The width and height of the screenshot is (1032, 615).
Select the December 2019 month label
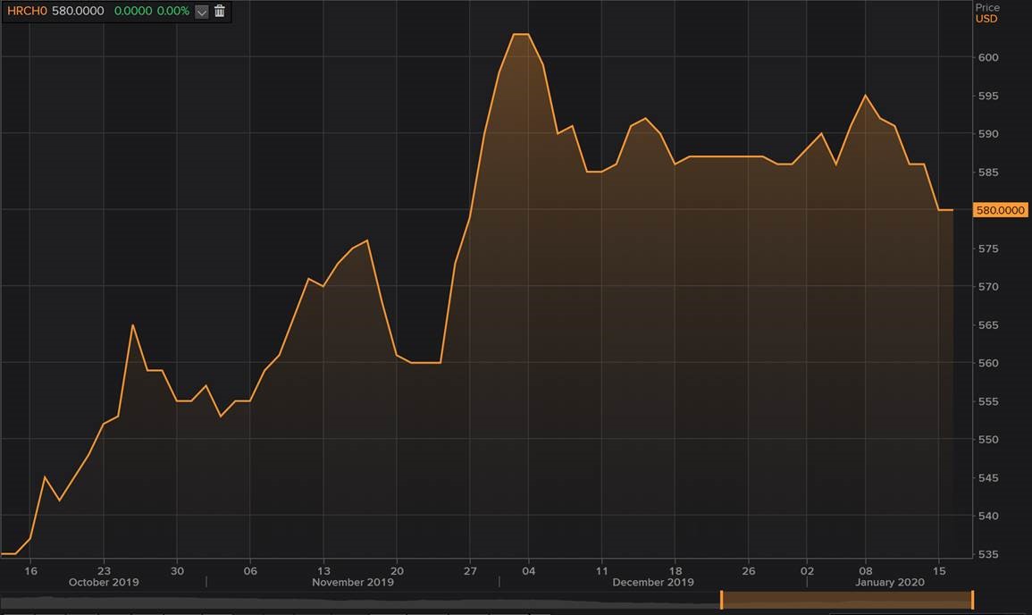653,582
